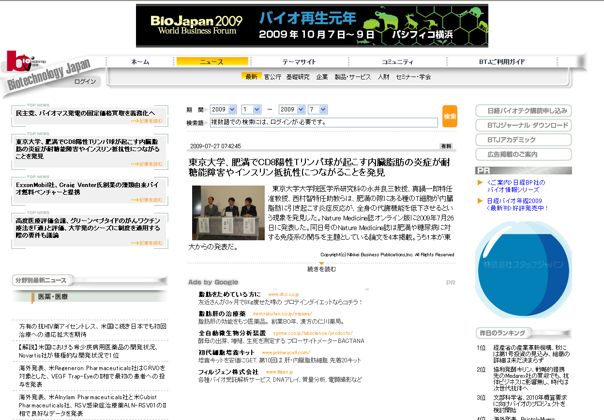Open the 脂肪肝の治療薬 Google ad link
The width and height of the screenshot is (604, 420).
[222, 313]
